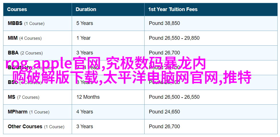The width and height of the screenshot is (280, 137).
Task: Select the MBBS course cell
Action: (38, 23)
